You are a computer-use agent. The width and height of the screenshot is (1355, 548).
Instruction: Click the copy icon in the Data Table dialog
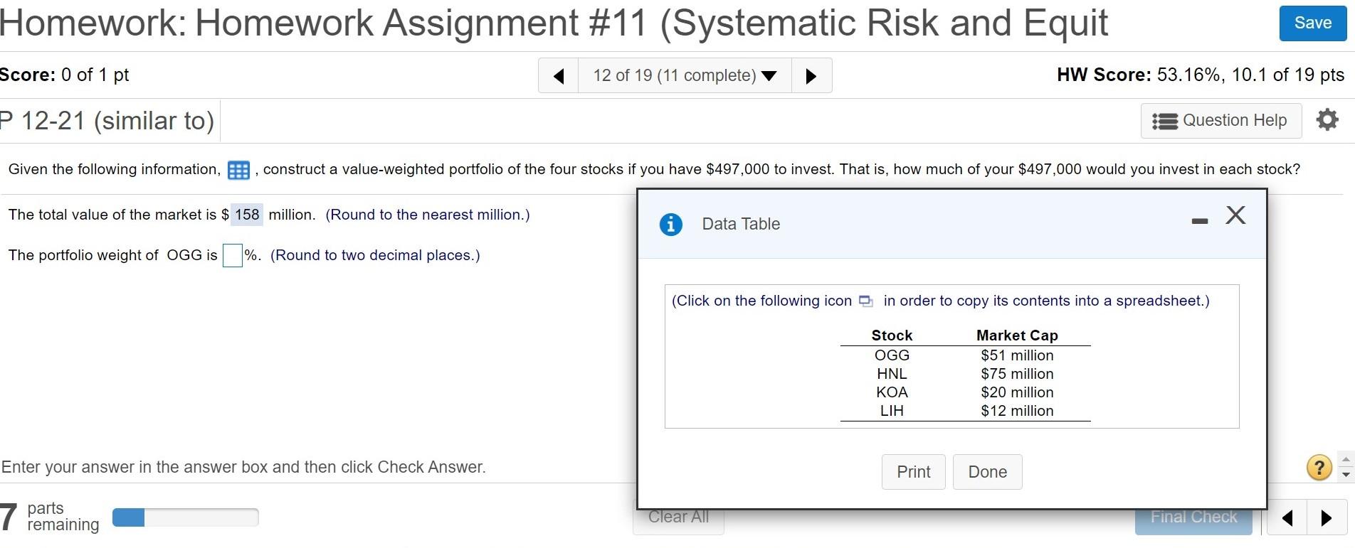pos(865,301)
